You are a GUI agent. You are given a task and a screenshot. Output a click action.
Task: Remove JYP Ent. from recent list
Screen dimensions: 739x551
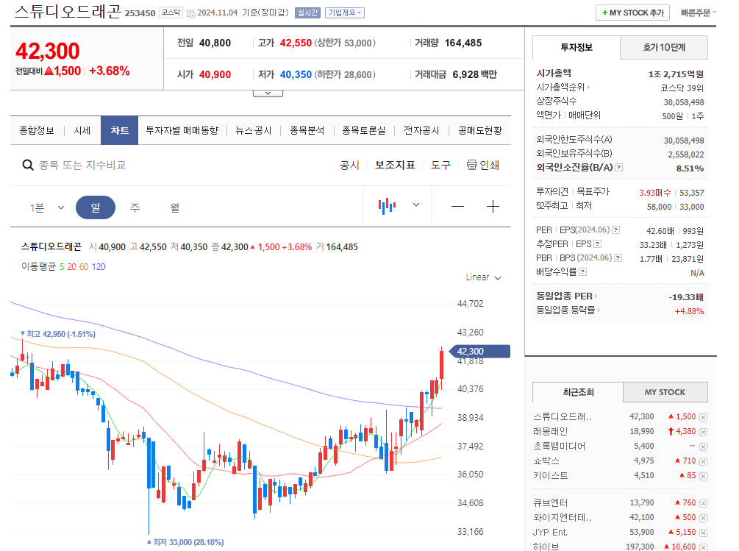(703, 533)
